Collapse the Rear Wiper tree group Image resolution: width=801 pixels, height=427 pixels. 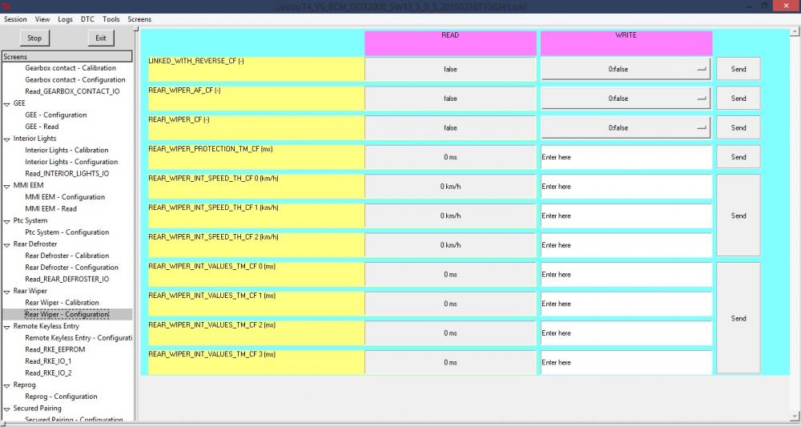(6, 292)
